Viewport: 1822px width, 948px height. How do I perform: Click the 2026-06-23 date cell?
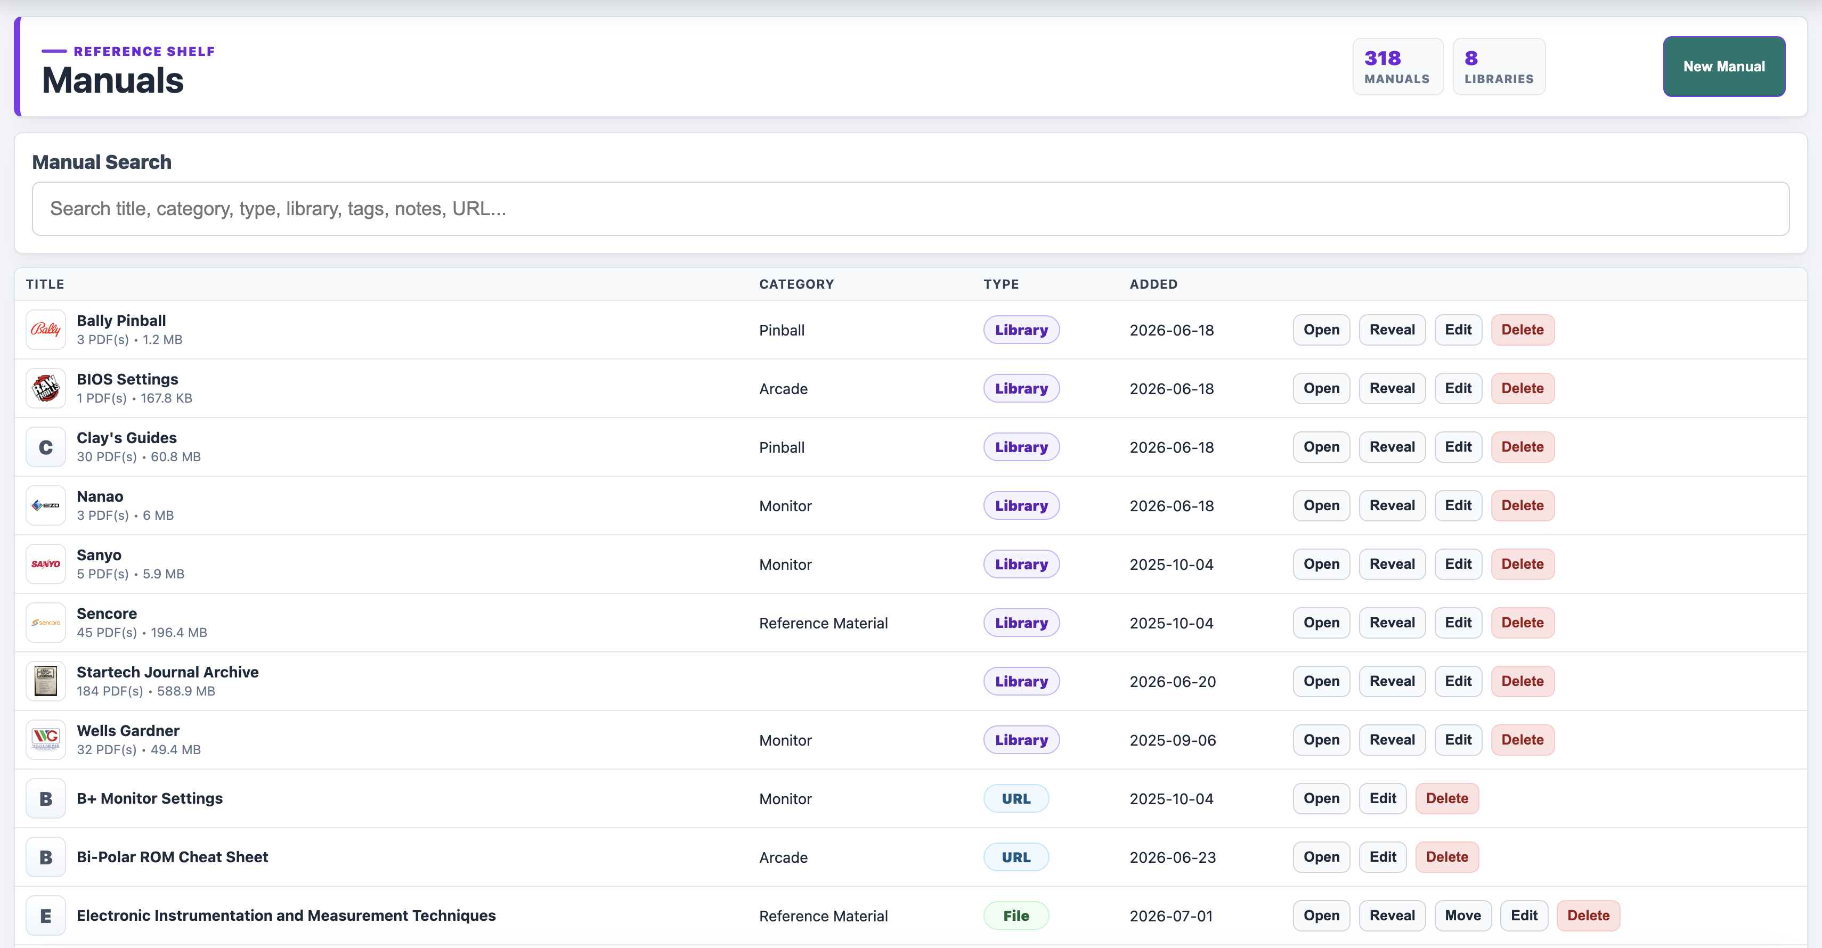click(x=1173, y=858)
